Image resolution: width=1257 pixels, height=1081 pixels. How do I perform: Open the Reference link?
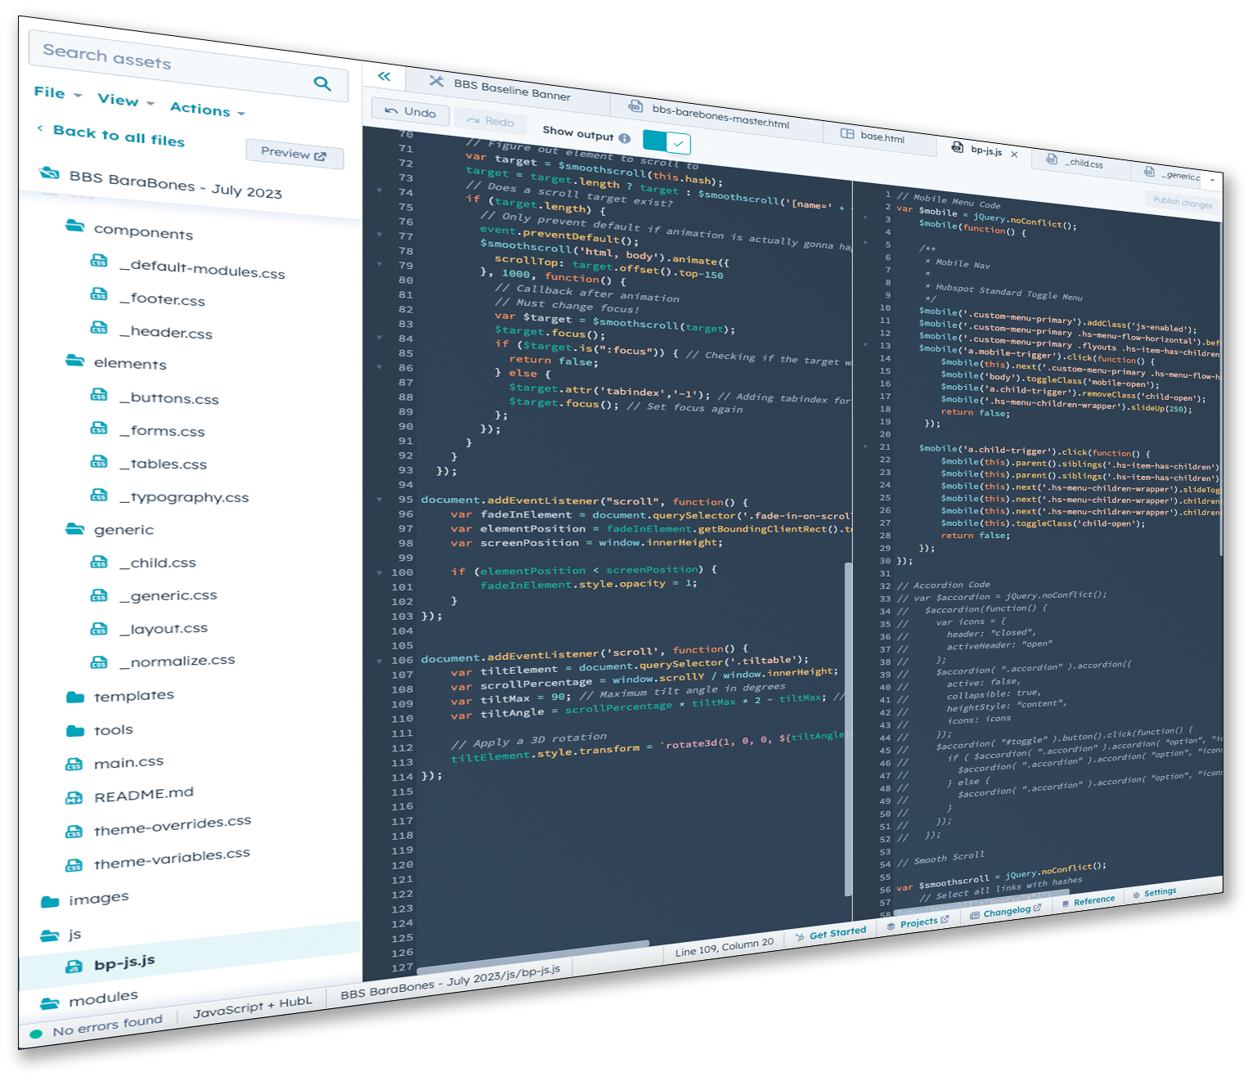(x=1089, y=901)
